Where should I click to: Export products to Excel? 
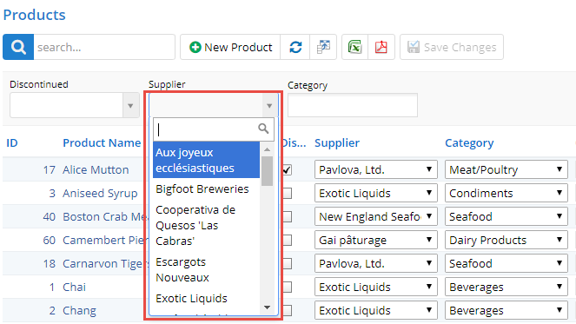point(354,47)
